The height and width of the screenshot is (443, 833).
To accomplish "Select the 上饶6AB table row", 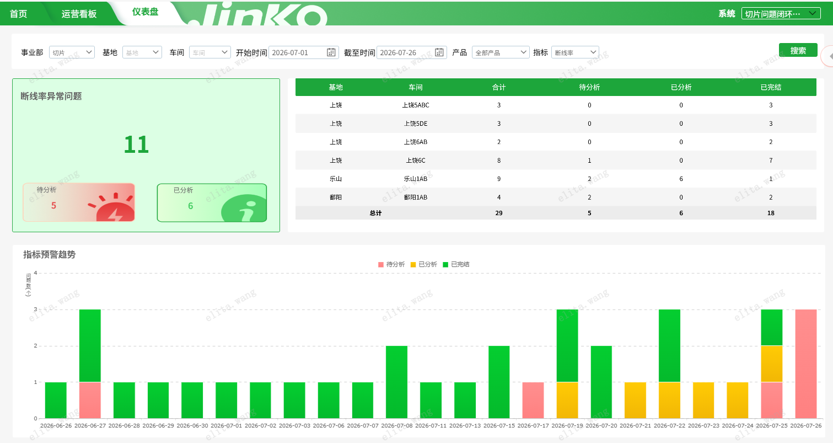I will [x=556, y=142].
